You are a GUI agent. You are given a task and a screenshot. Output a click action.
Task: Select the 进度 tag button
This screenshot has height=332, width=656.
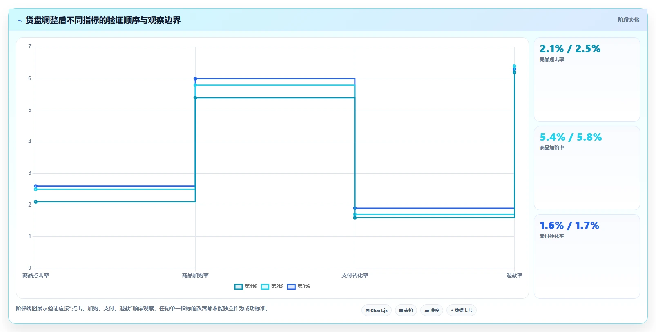pos(432,310)
